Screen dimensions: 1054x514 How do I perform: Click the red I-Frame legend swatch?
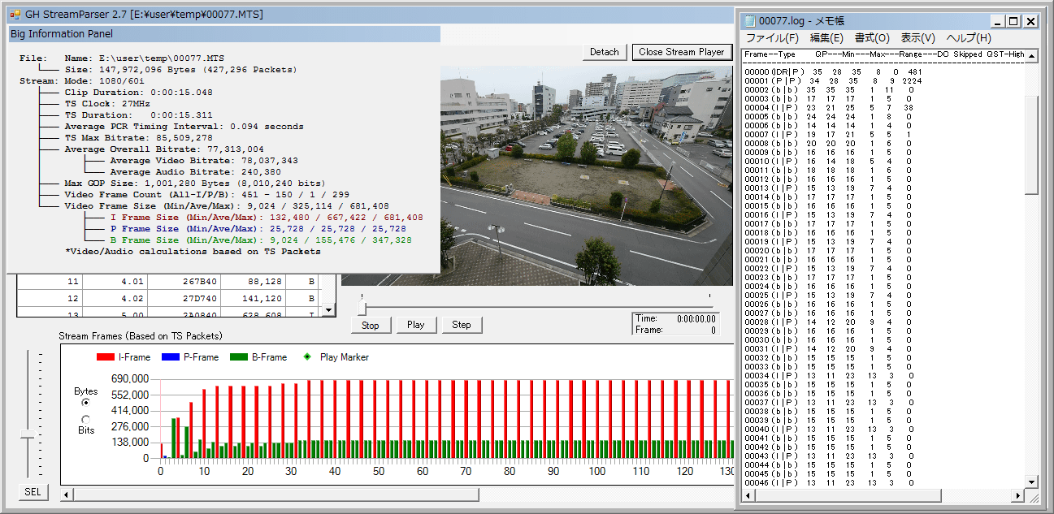pos(105,357)
